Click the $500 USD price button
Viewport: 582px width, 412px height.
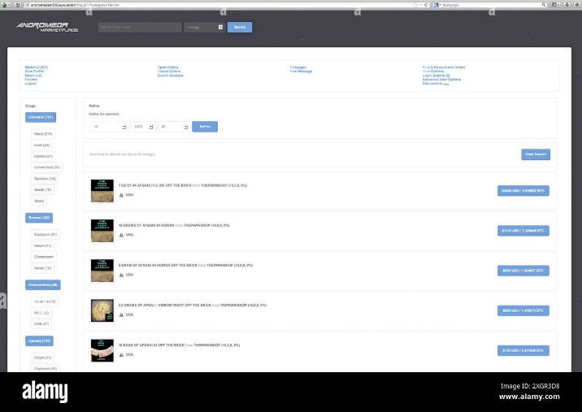pyautogui.click(x=523, y=310)
